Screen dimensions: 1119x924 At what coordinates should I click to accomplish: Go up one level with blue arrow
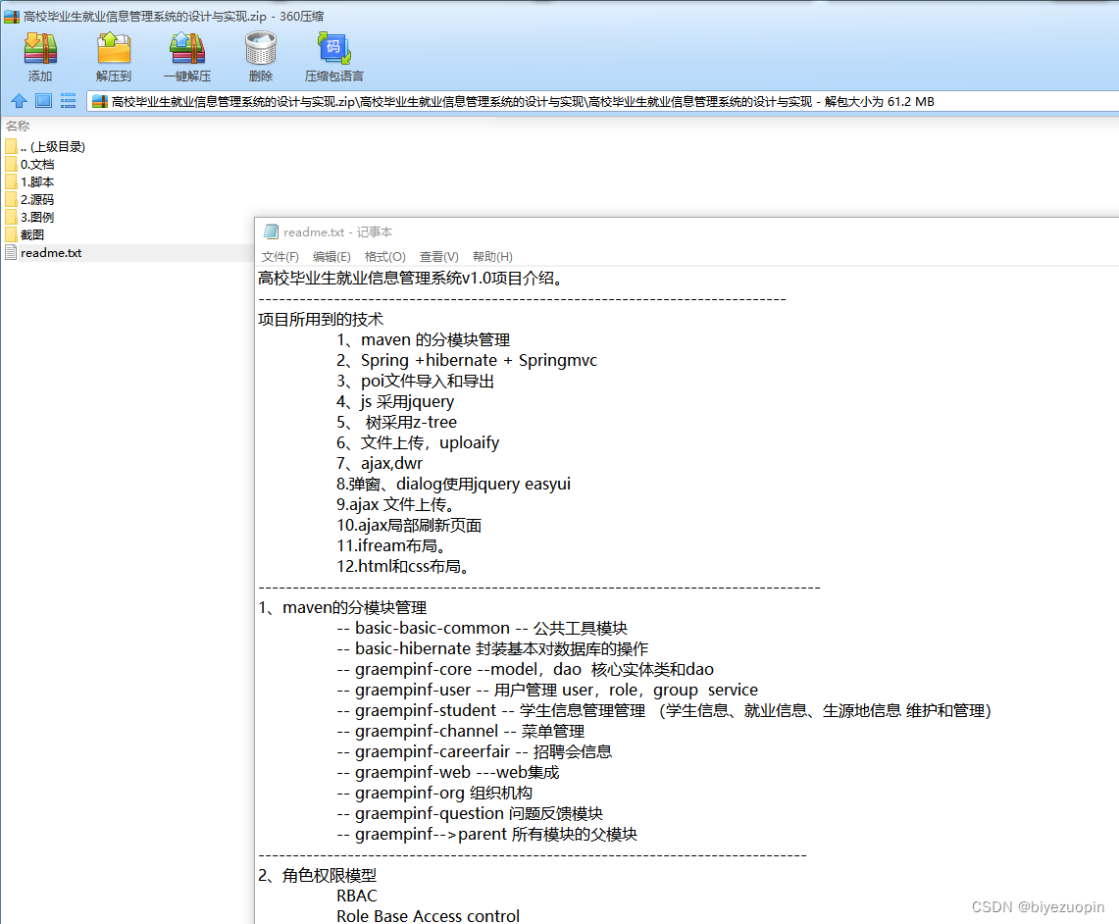20,101
